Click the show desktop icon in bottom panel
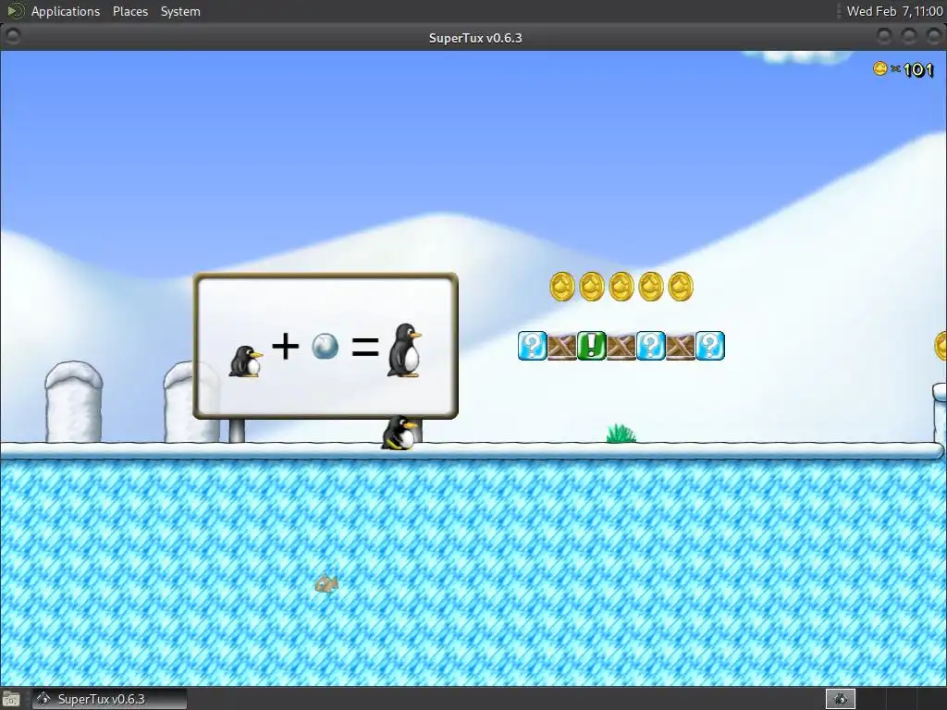The height and width of the screenshot is (710, 947). 11,700
